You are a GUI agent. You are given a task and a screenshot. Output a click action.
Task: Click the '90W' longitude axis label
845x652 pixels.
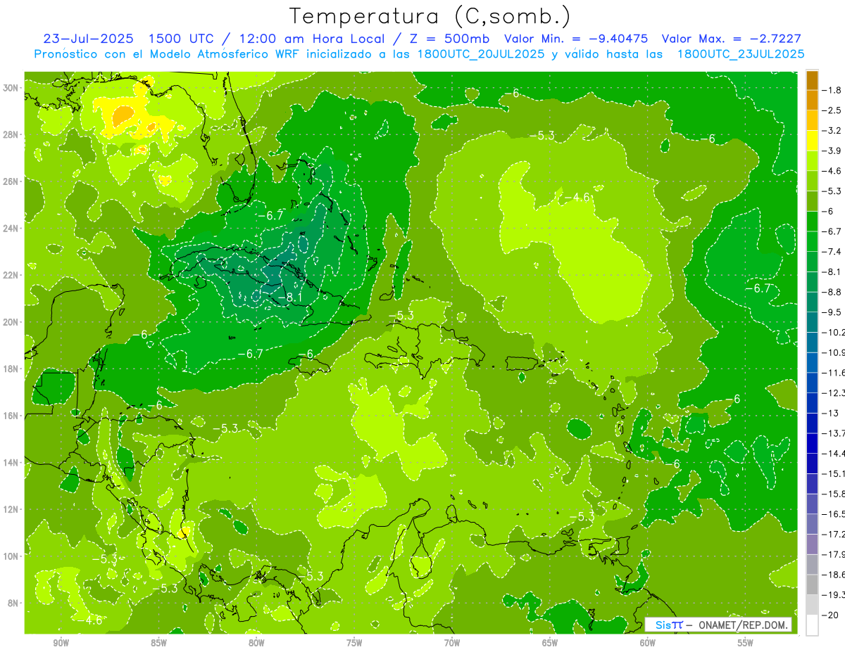click(61, 644)
